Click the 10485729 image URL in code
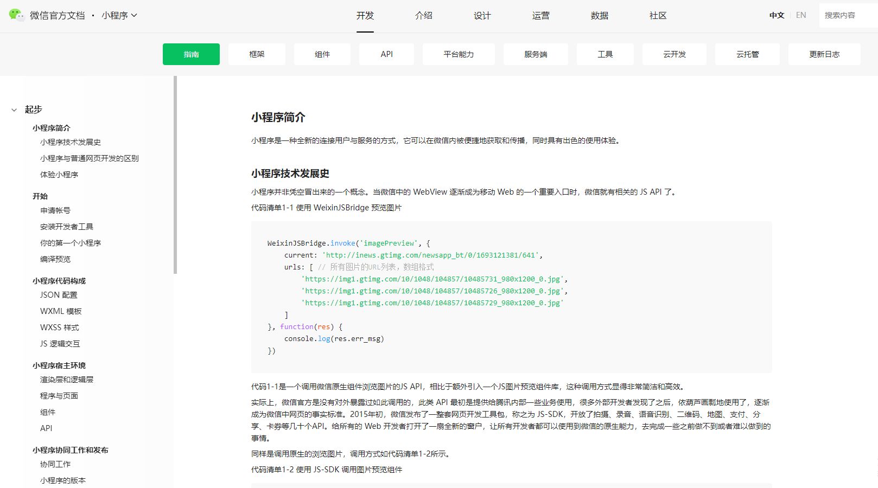The width and height of the screenshot is (878, 488). click(x=432, y=303)
